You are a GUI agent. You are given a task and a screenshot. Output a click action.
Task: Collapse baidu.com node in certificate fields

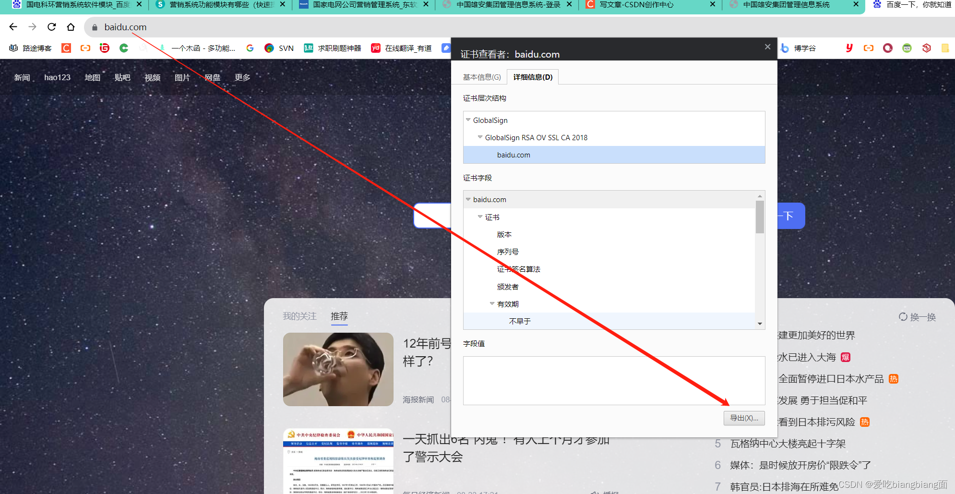pyautogui.click(x=468, y=199)
